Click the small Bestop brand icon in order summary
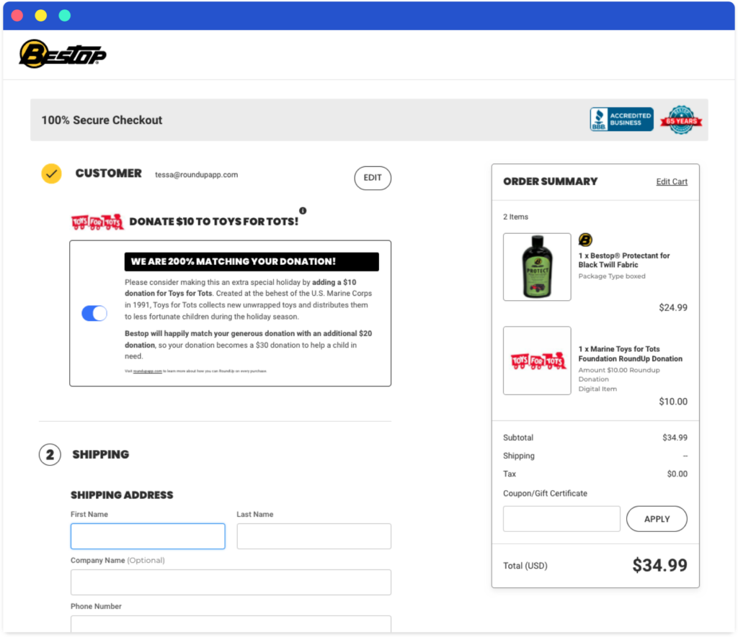 586,240
